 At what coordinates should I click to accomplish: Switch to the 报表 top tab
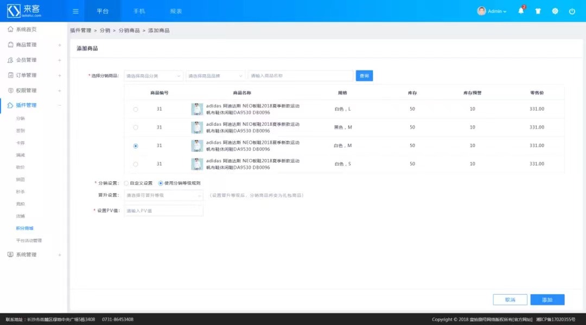176,11
